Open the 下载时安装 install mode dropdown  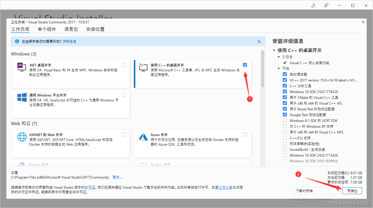317,191
